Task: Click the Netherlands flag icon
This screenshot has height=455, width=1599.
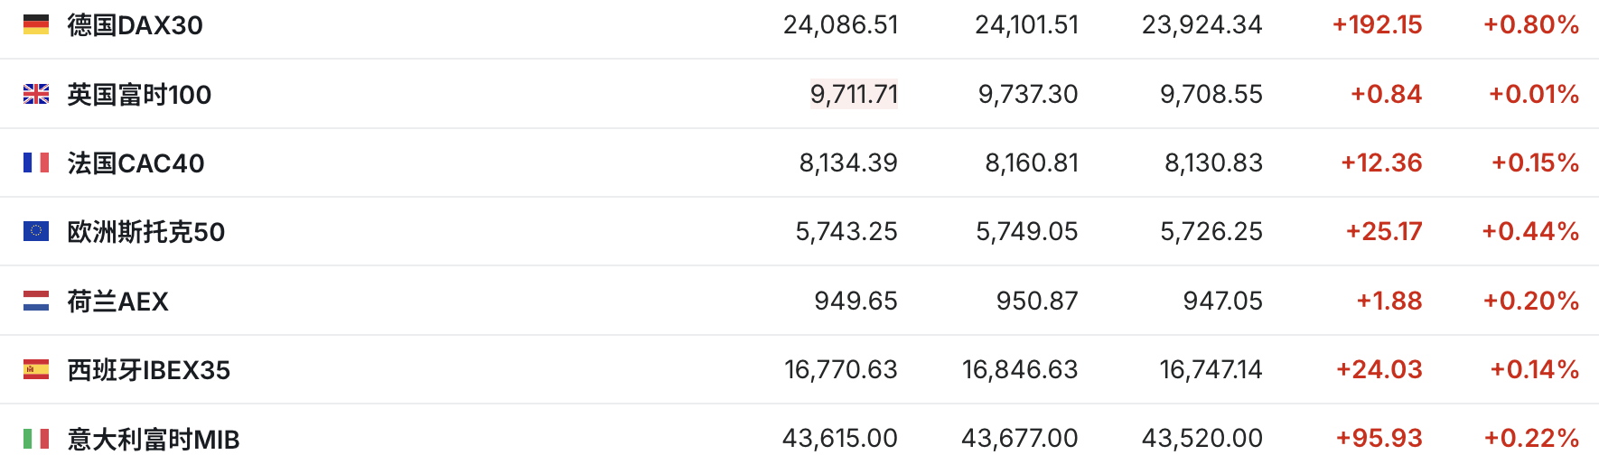Action: tap(36, 301)
